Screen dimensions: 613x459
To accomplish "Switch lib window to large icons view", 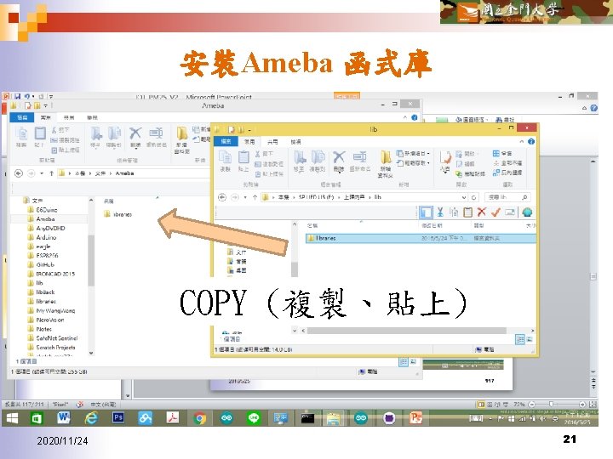I will coord(530,339).
